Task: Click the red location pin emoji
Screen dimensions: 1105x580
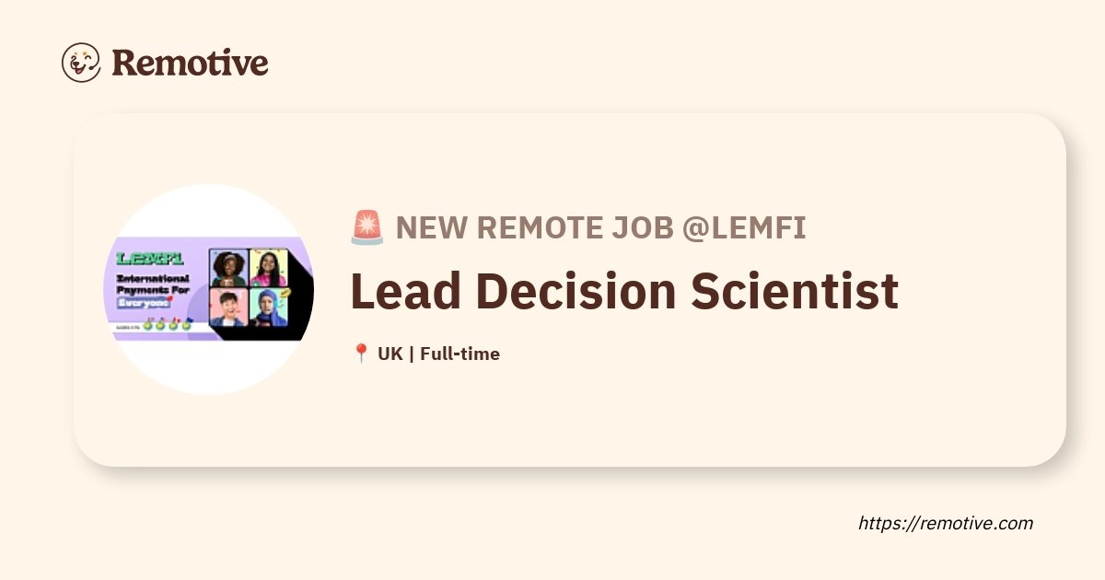Action: 361,354
